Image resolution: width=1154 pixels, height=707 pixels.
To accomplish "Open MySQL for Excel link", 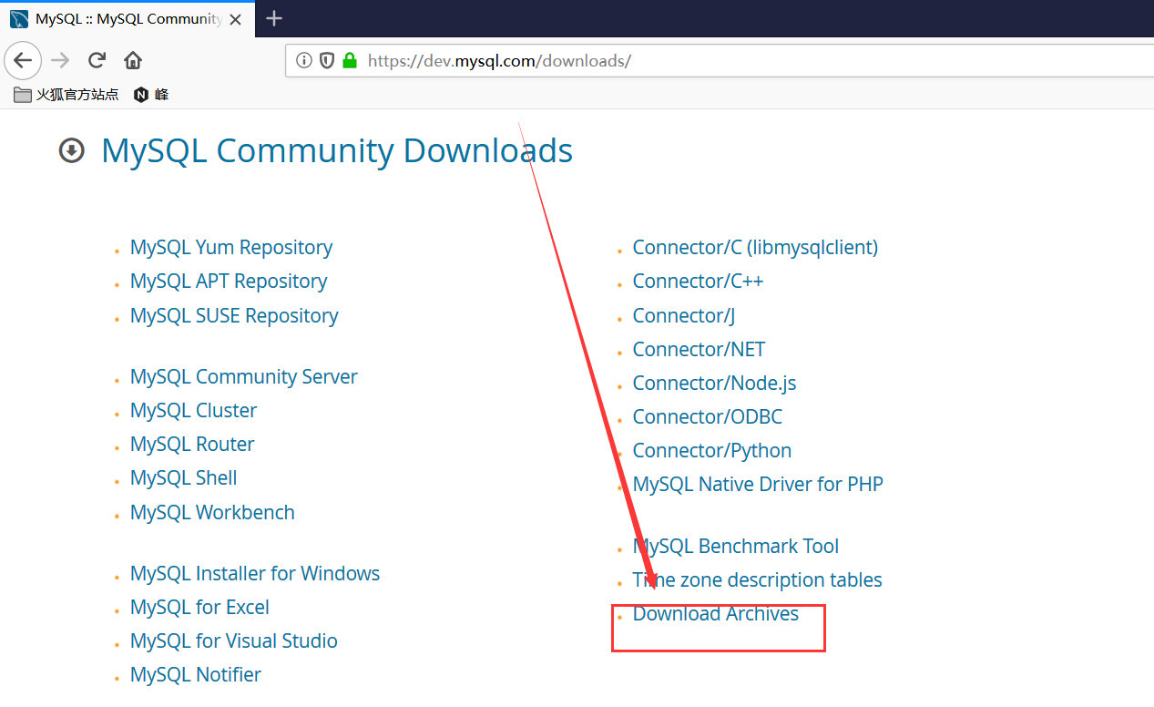I will pyautogui.click(x=199, y=607).
